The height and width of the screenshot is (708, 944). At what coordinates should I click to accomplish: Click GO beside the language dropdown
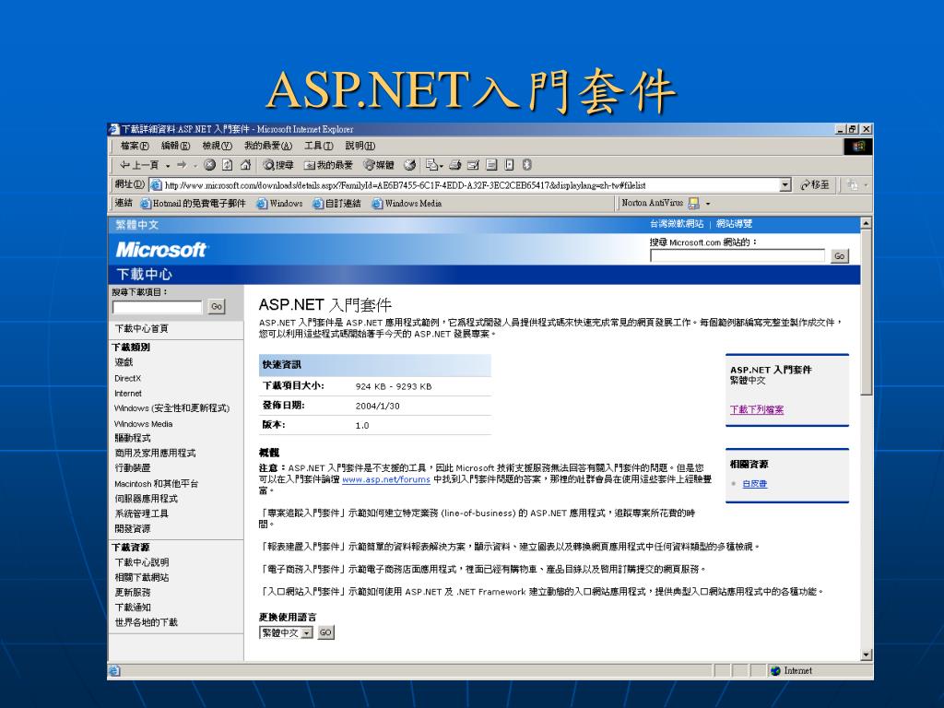pyautogui.click(x=325, y=632)
